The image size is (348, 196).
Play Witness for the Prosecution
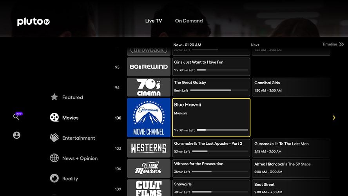pos(211,168)
